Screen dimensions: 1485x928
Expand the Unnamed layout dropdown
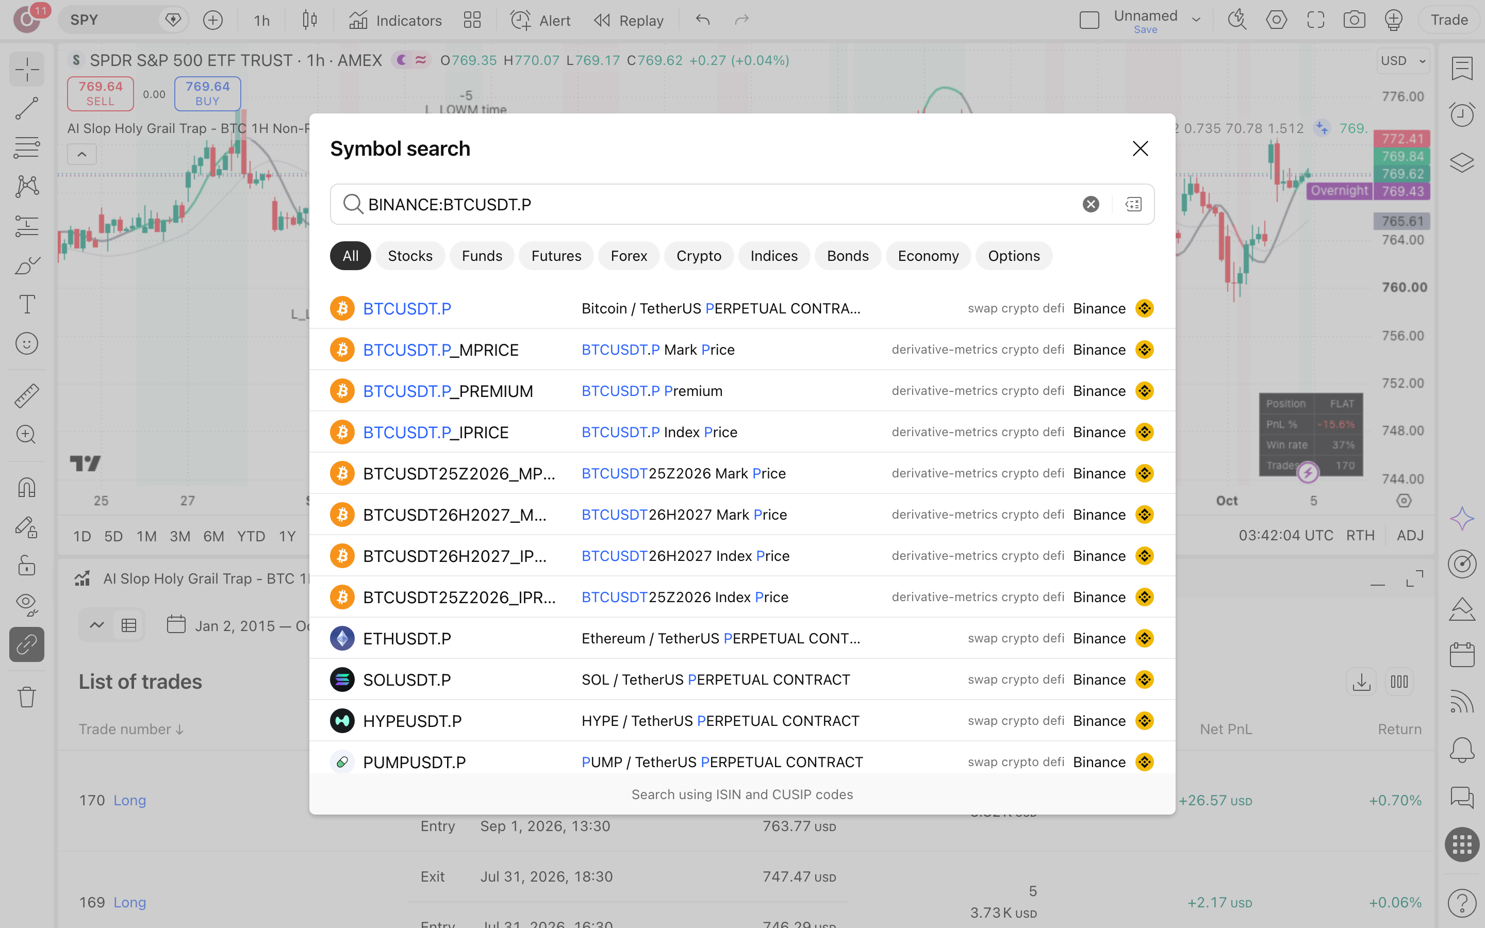[1196, 20]
